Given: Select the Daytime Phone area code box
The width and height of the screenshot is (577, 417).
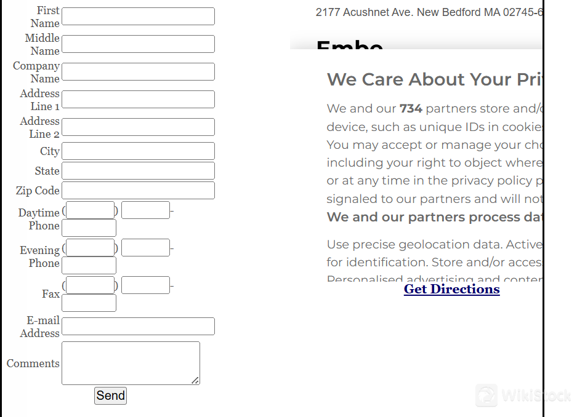Looking at the screenshot, I should 90,210.
